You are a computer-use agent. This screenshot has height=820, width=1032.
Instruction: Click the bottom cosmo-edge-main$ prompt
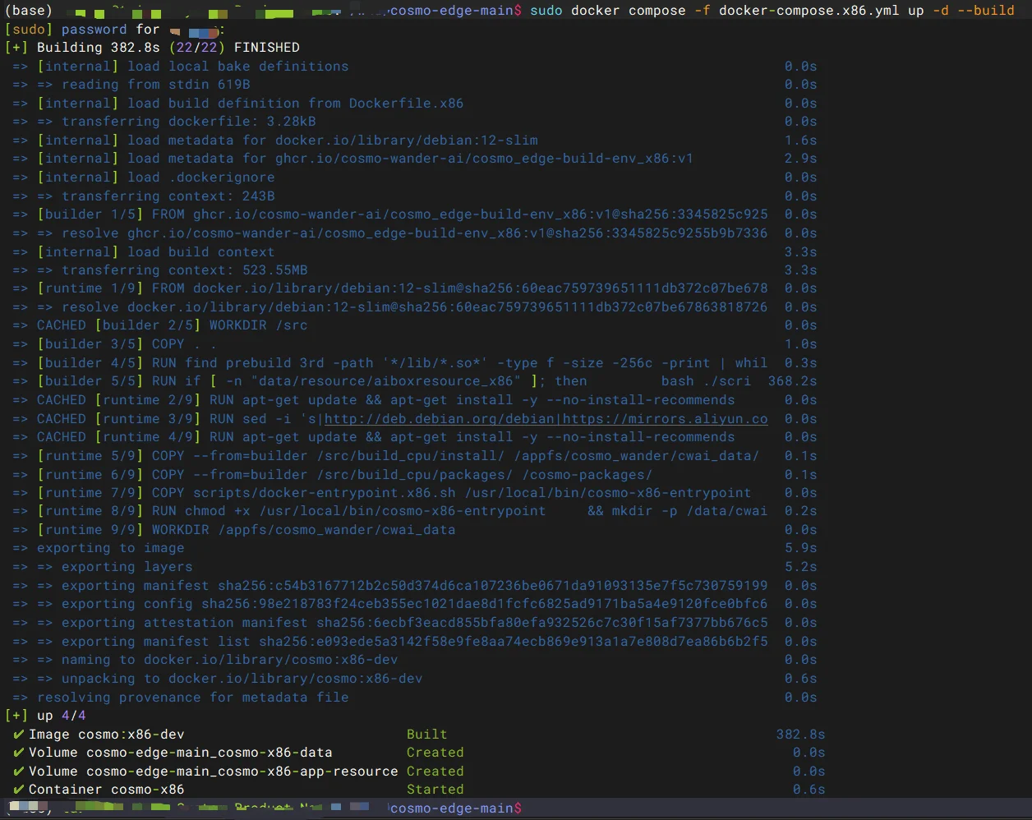pyautogui.click(x=456, y=808)
